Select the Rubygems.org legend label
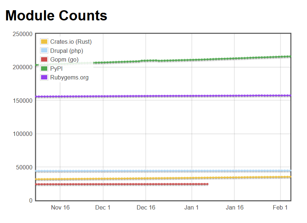This screenshot has height=223, width=307. pos(69,77)
